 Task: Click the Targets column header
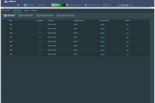[127, 21]
